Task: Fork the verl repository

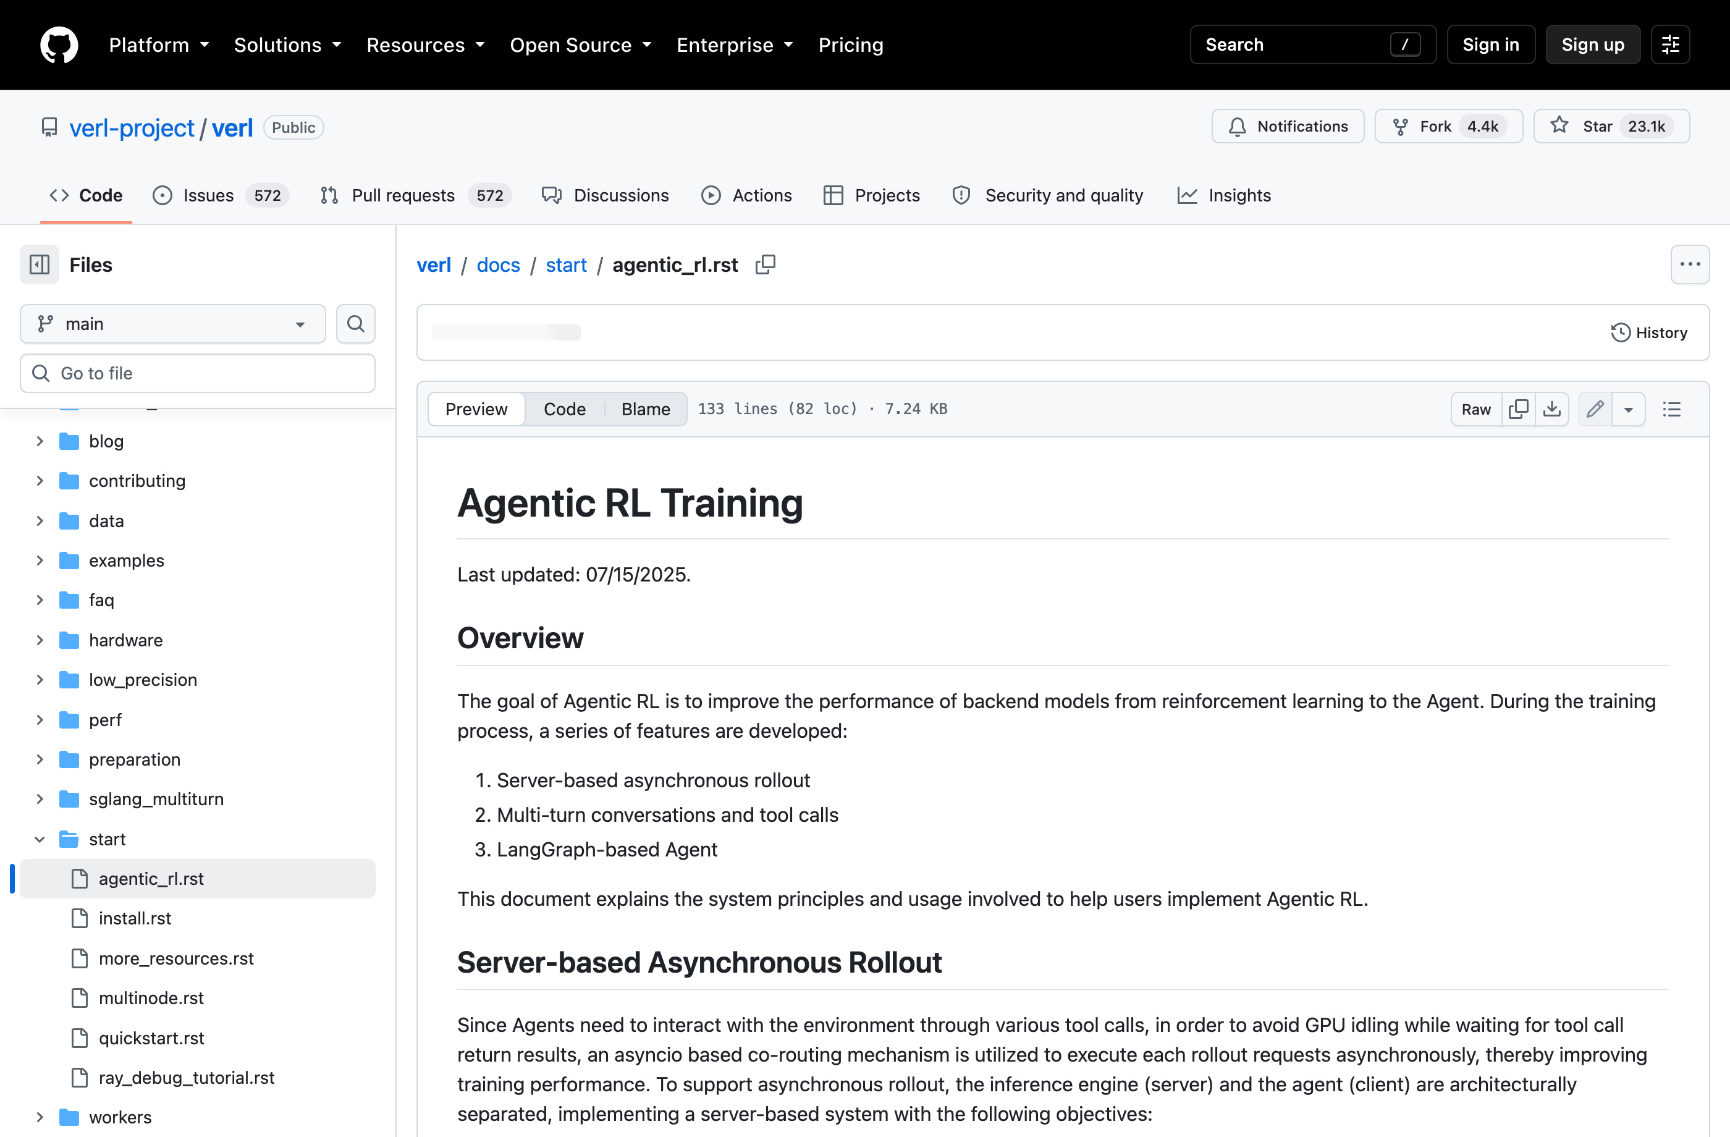Action: pos(1448,127)
